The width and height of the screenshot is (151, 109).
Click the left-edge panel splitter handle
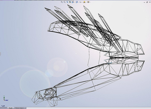(0, 54)
